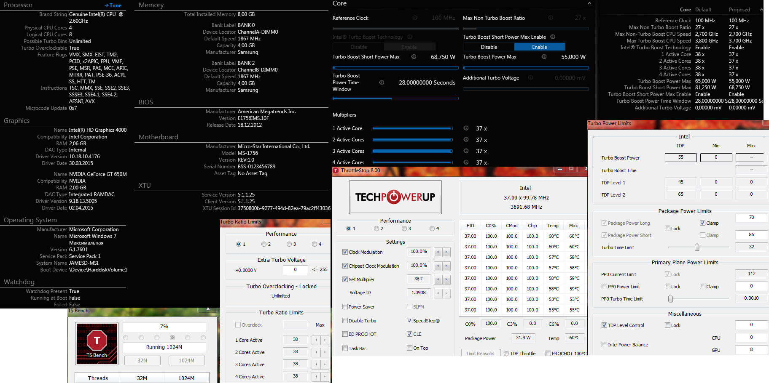Click the TS Bench logo image
The width and height of the screenshot is (769, 383).
97,343
